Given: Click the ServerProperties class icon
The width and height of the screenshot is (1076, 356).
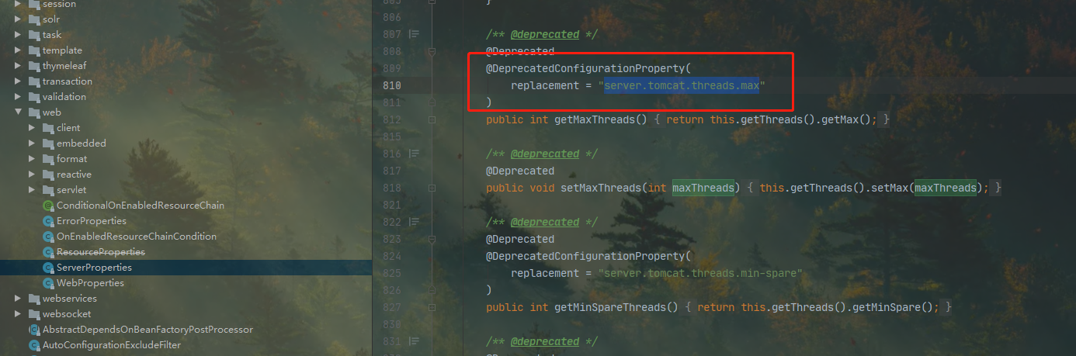Looking at the screenshot, I should coord(49,268).
